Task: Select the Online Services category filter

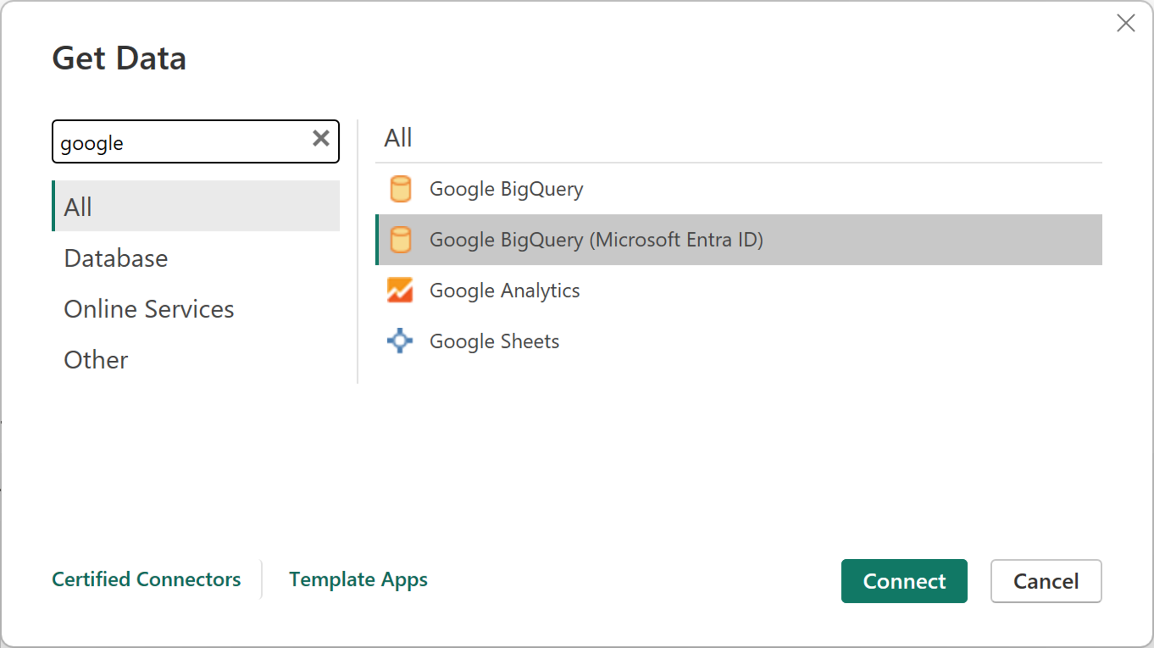Action: point(148,307)
